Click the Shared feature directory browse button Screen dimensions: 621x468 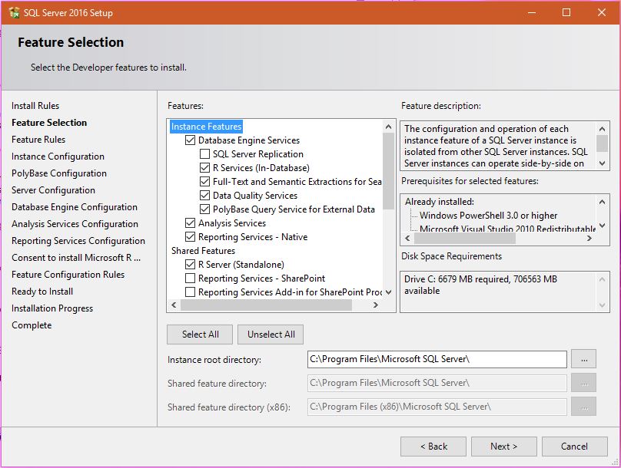[x=584, y=383]
